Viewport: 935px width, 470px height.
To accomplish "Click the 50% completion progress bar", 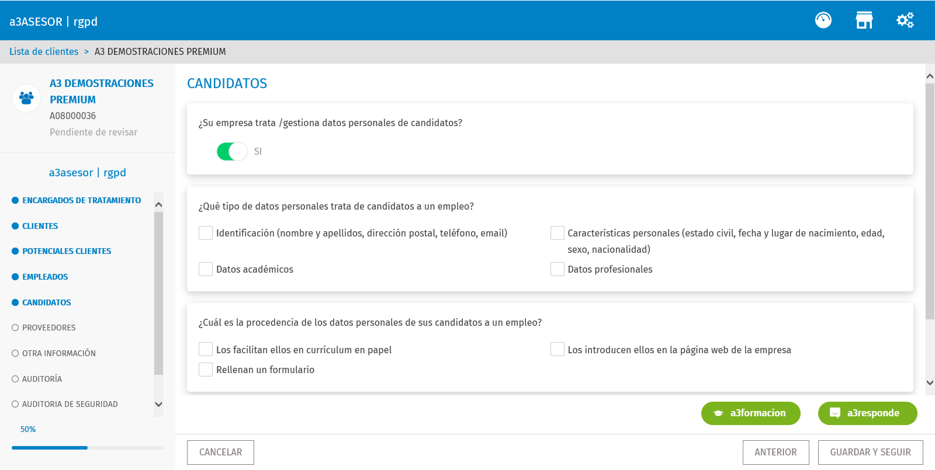I will pos(88,448).
